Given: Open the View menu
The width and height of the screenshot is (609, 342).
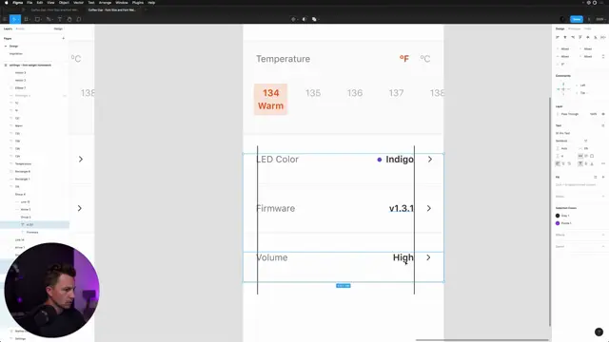Looking at the screenshot, I should tap(50, 3).
